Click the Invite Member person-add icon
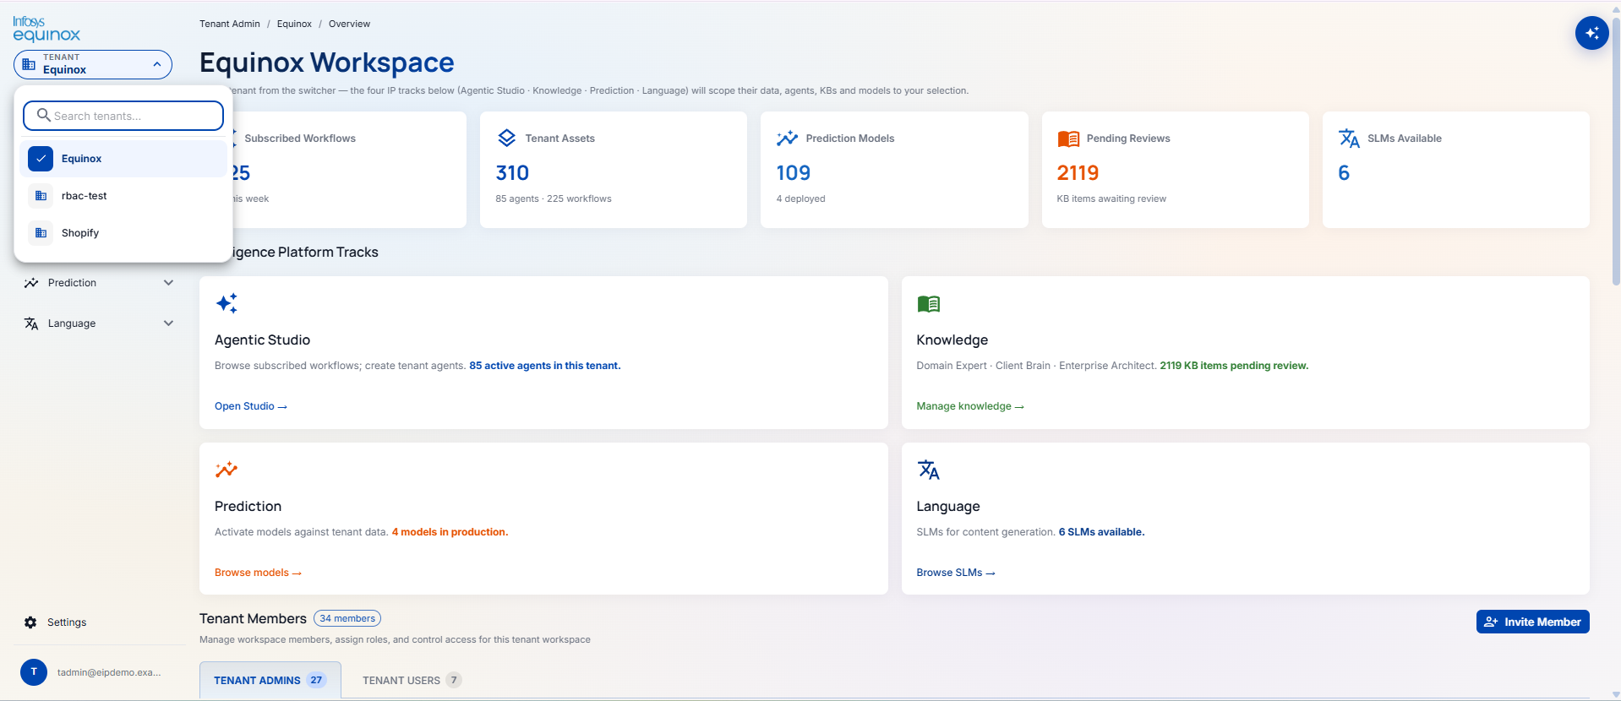The width and height of the screenshot is (1621, 701). click(x=1491, y=622)
